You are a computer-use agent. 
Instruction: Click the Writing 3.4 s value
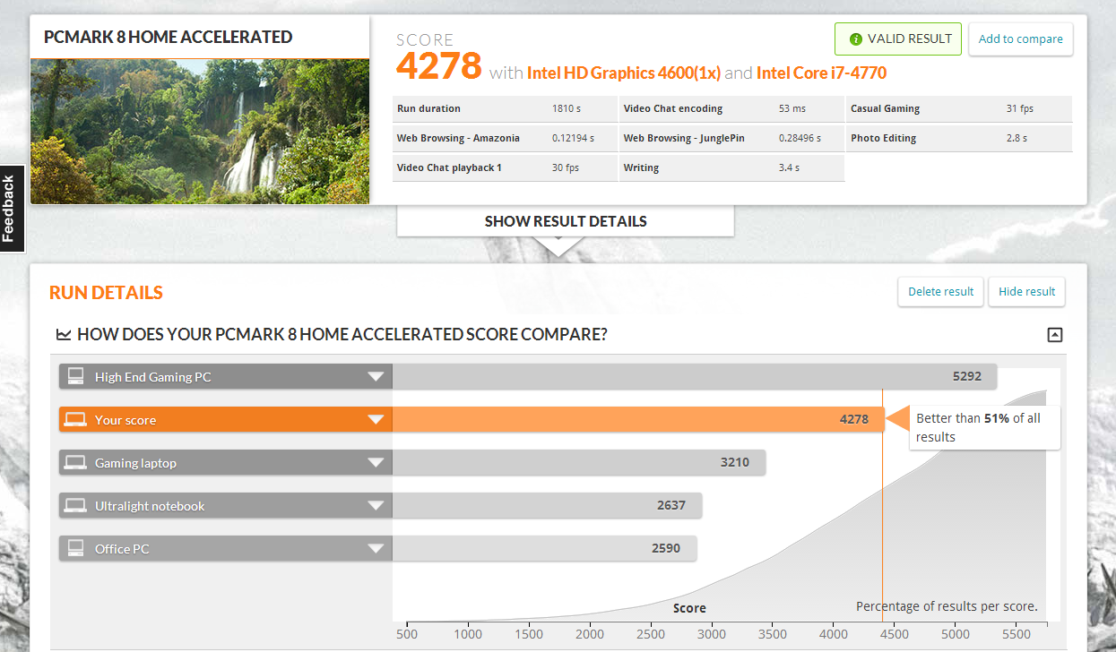point(790,168)
